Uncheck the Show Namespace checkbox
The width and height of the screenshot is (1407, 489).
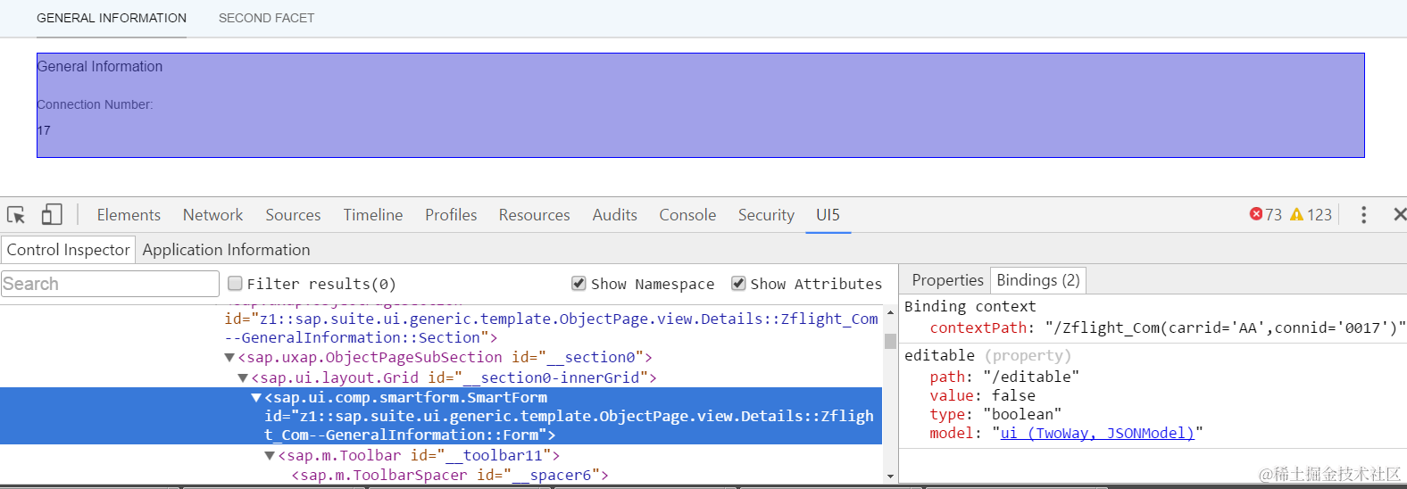(579, 284)
